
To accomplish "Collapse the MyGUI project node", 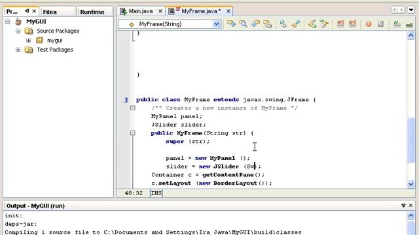I will pyautogui.click(x=8, y=22).
